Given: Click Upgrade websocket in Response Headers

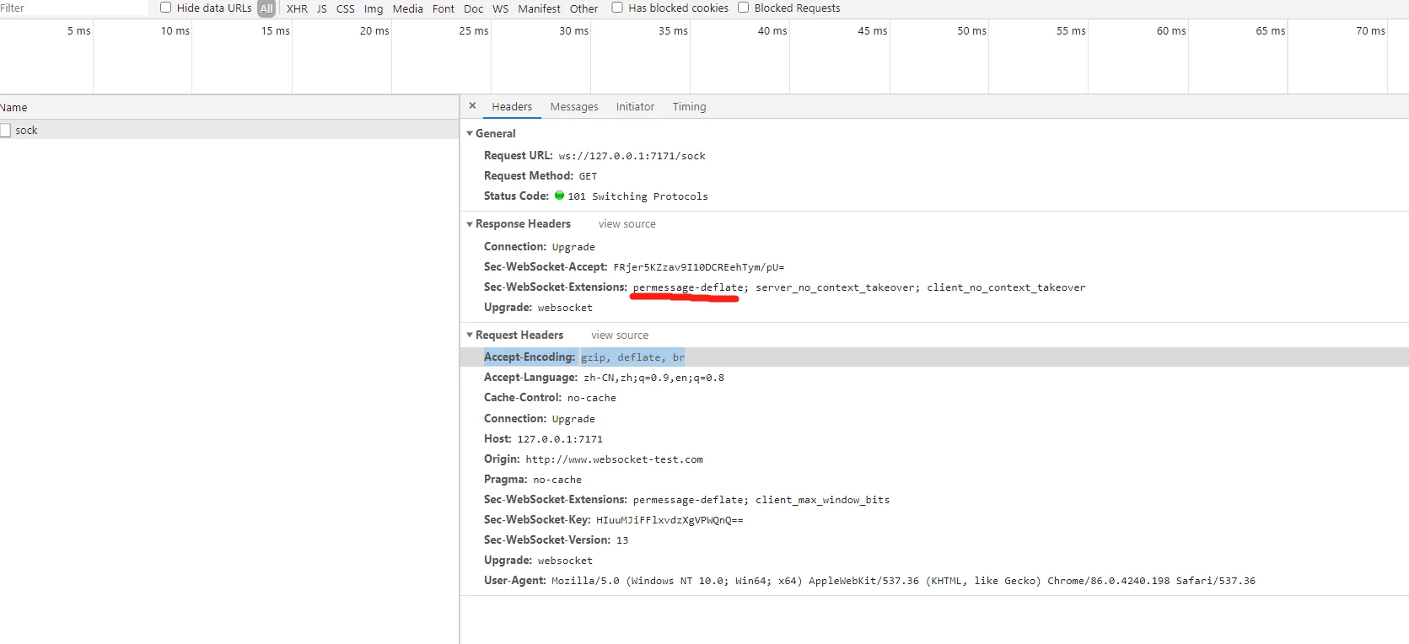Looking at the screenshot, I should 538,308.
